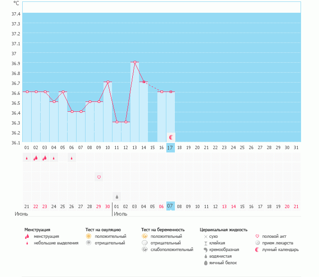Image resolution: width=319 pixels, height=277 pixels.
Task: Select calendar date 13 in red
Action: (224, 207)
